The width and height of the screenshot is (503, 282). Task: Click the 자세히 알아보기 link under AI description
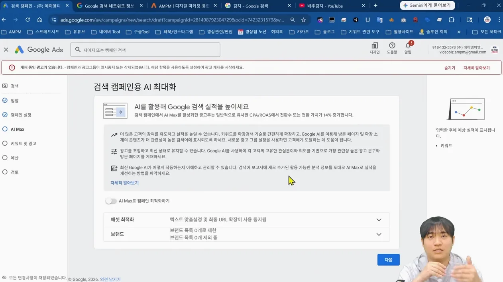click(125, 183)
